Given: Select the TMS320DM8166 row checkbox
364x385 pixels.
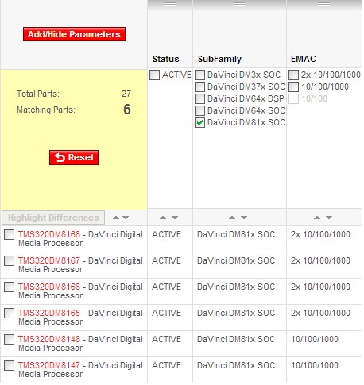Looking at the screenshot, I should 9,287.
